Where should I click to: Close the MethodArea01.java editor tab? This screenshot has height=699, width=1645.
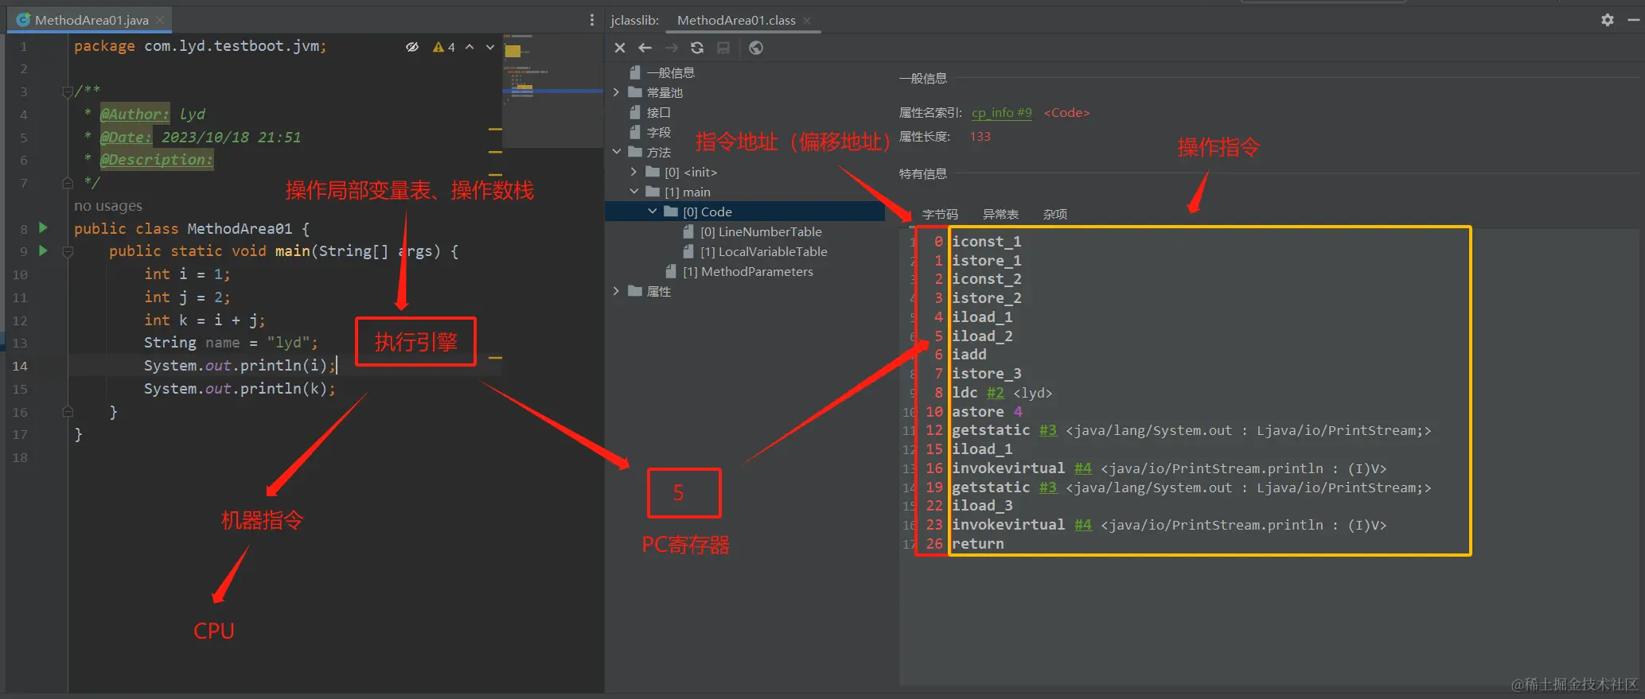point(160,20)
